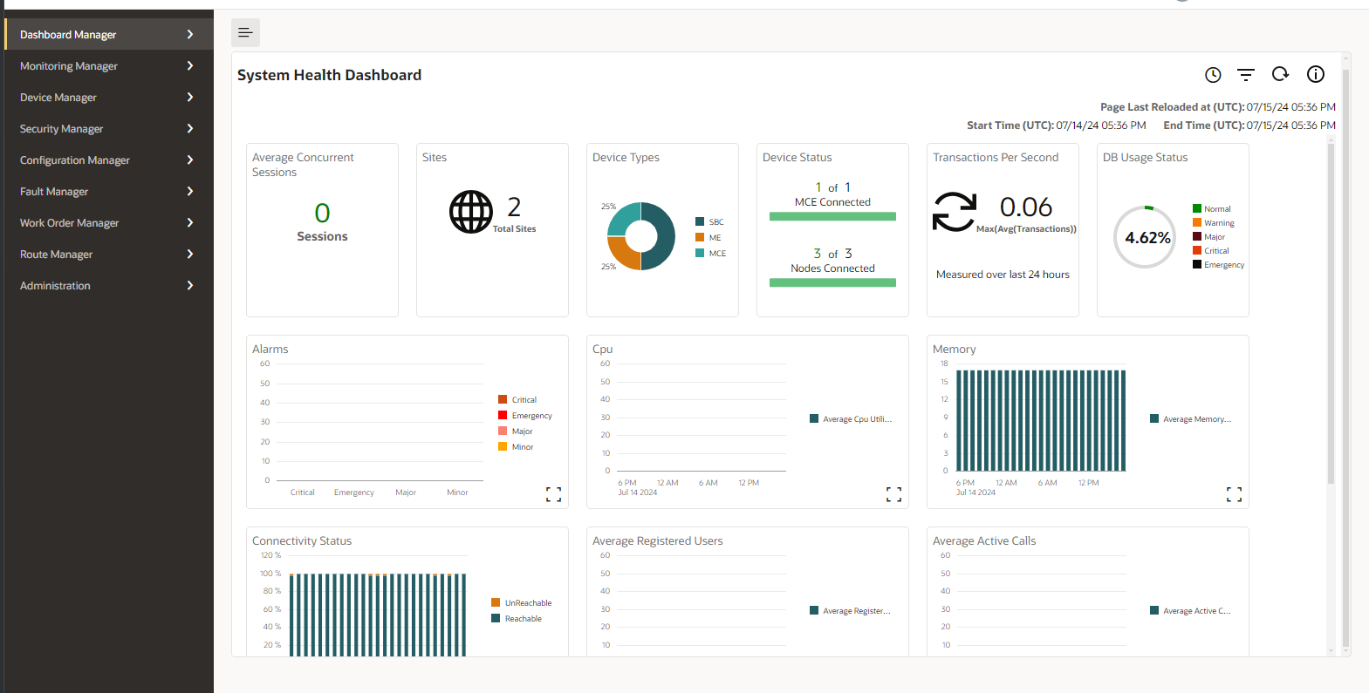Viewport: 1369px width, 693px height.
Task: Expand Security Manager chevron
Action: tap(190, 128)
